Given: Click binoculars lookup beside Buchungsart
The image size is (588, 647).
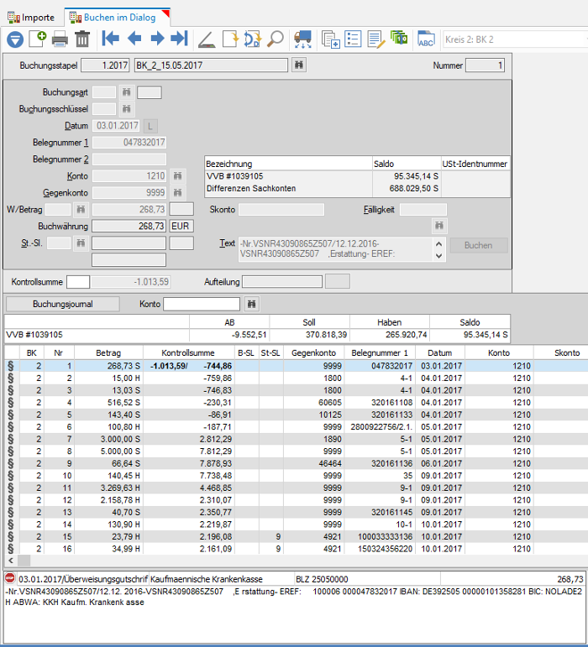Looking at the screenshot, I should point(126,92).
